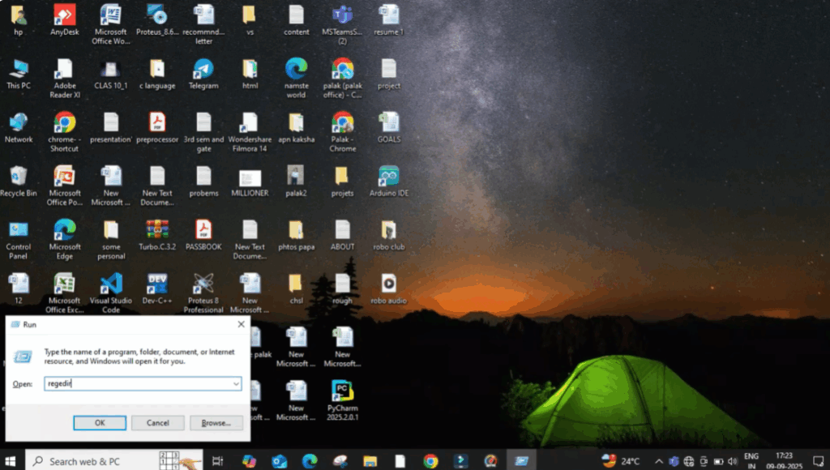Open the taskbar clock and date
Screen dimensions: 830x470
point(785,460)
